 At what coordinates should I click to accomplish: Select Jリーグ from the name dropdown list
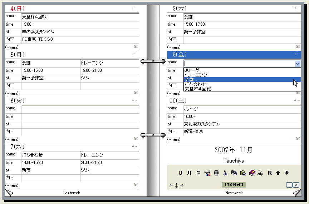242,70
